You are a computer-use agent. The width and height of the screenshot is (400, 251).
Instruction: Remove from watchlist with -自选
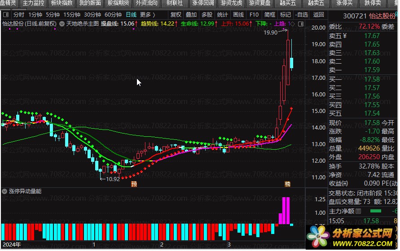pyautogui.click(x=302, y=15)
